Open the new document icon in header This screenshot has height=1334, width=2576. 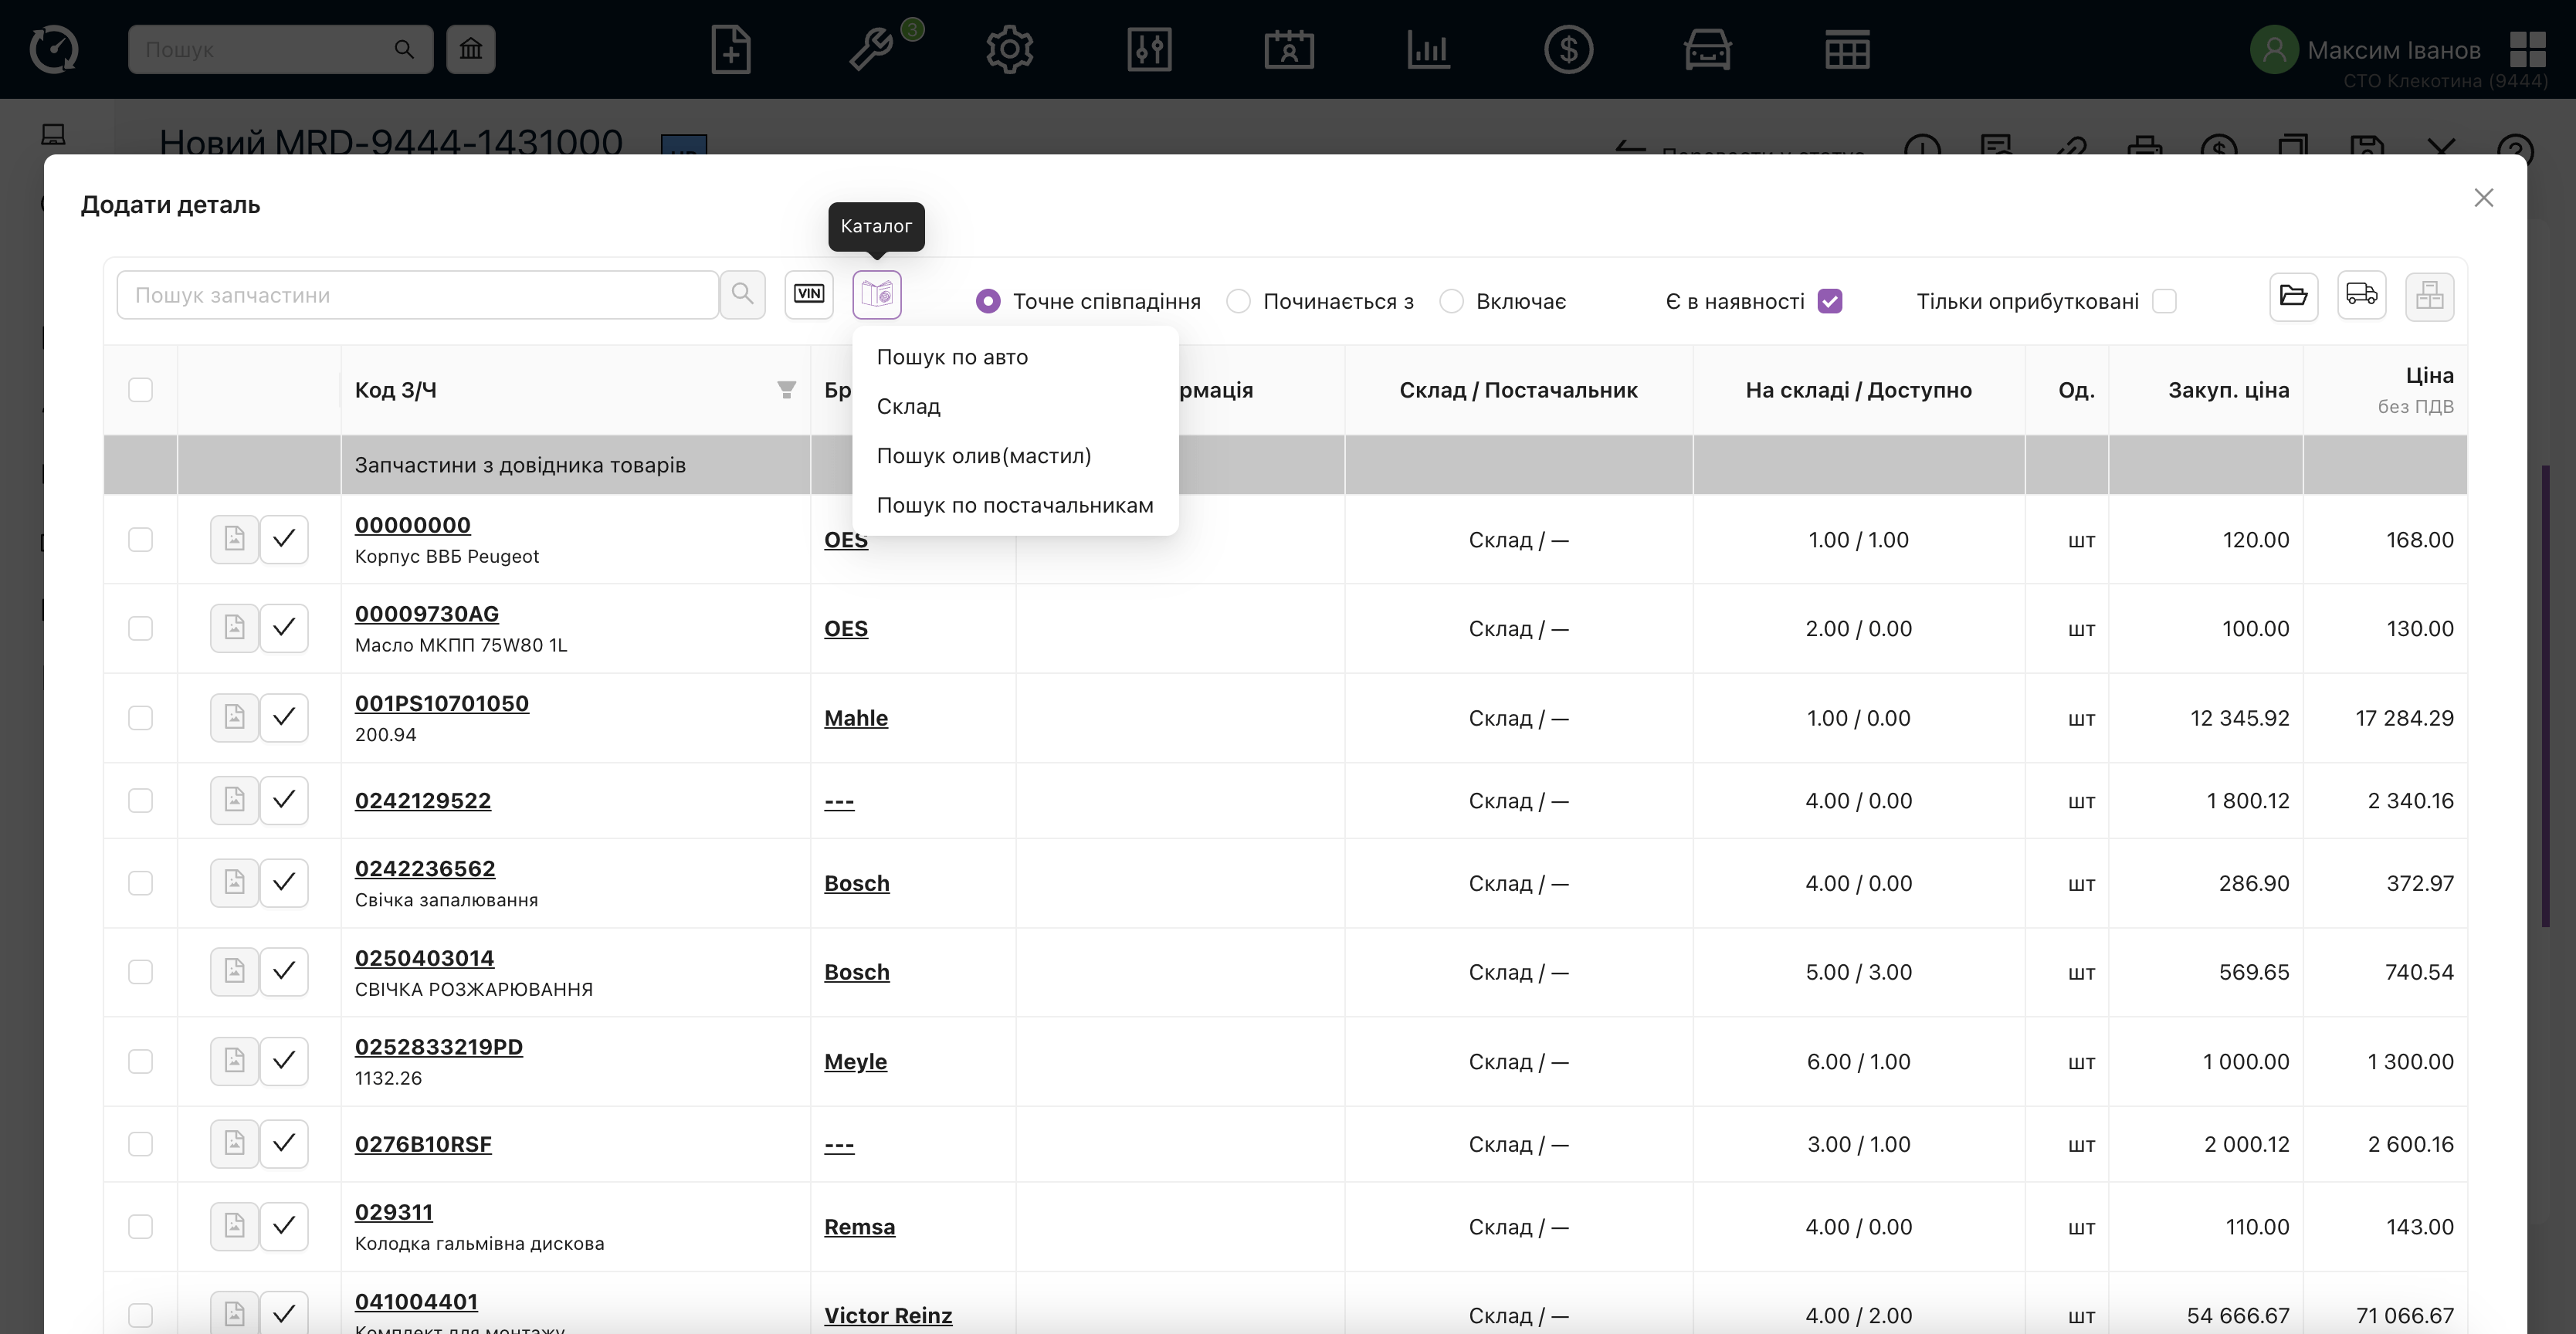731,49
